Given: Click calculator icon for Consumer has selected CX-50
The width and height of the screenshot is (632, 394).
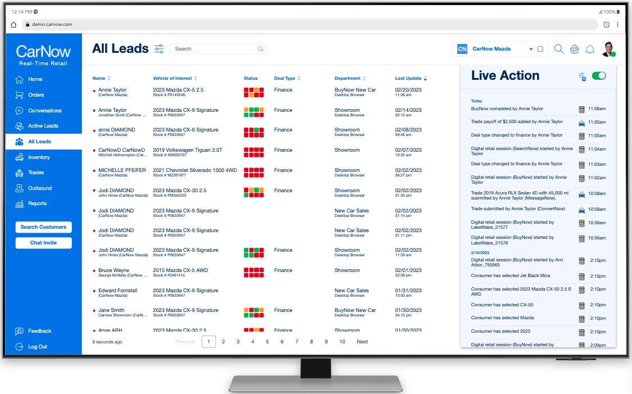Looking at the screenshot, I should point(581,306).
